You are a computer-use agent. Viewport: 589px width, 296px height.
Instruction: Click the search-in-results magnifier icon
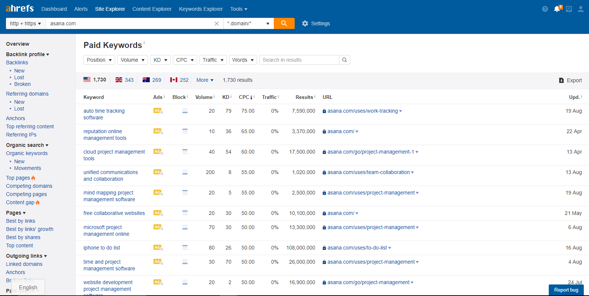tap(345, 60)
